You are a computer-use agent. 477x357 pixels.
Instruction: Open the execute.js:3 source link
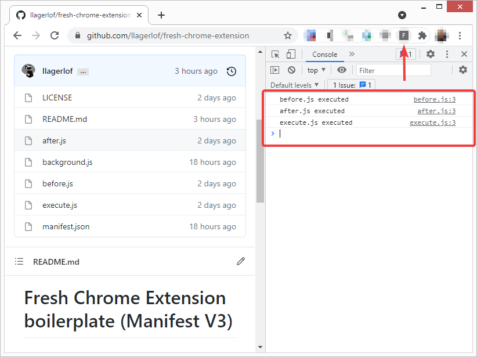432,122
